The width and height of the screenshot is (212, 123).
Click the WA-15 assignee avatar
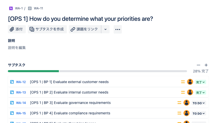click(187, 113)
